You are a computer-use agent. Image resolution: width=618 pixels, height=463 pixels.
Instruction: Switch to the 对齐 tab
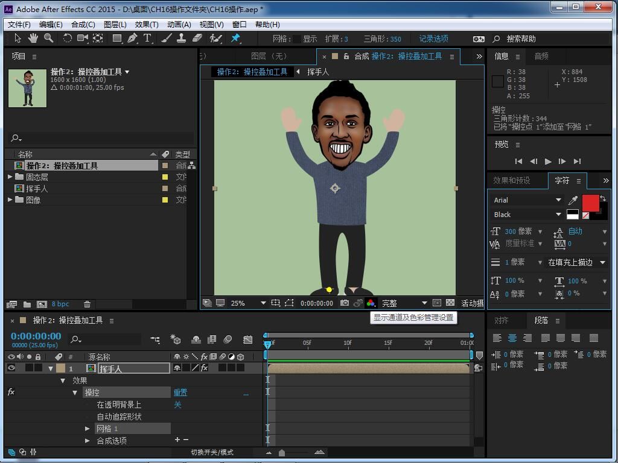tap(502, 321)
